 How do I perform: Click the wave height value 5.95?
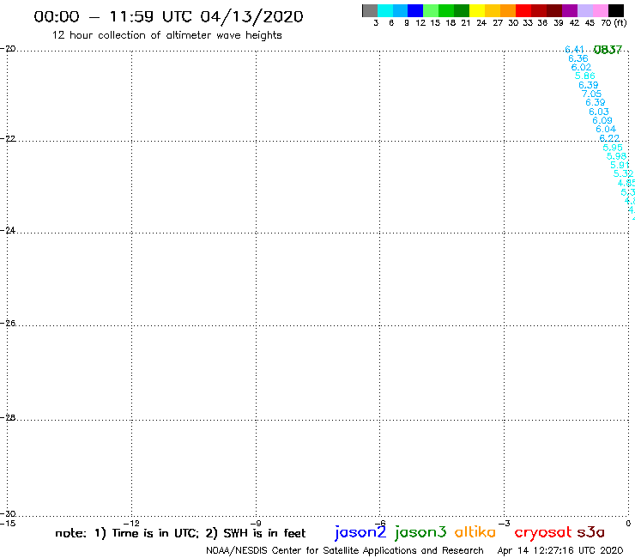613,148
